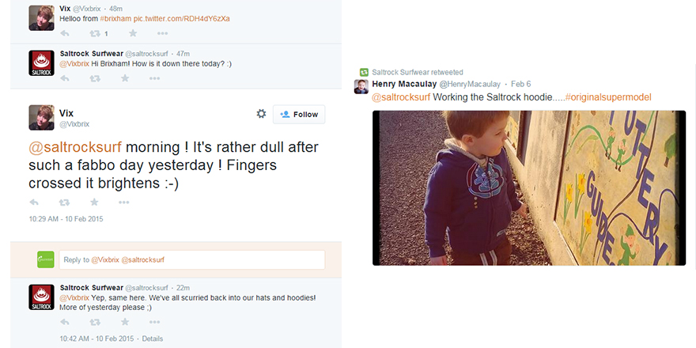
Task: Open more options under the large "morning !" tweet
Action: tap(123, 202)
